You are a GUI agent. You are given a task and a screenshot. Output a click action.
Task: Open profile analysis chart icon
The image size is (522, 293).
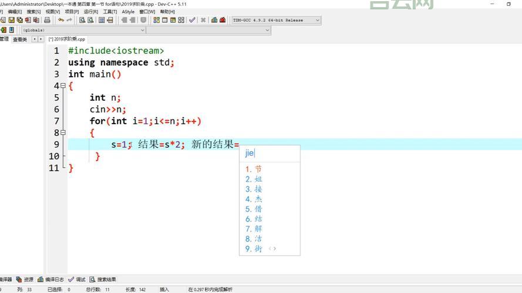(x=214, y=20)
